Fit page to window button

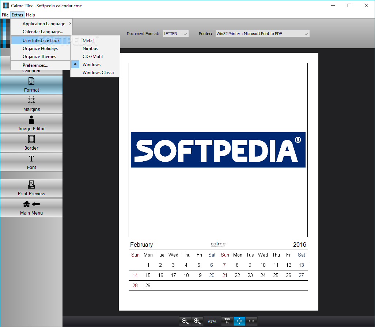239,321
